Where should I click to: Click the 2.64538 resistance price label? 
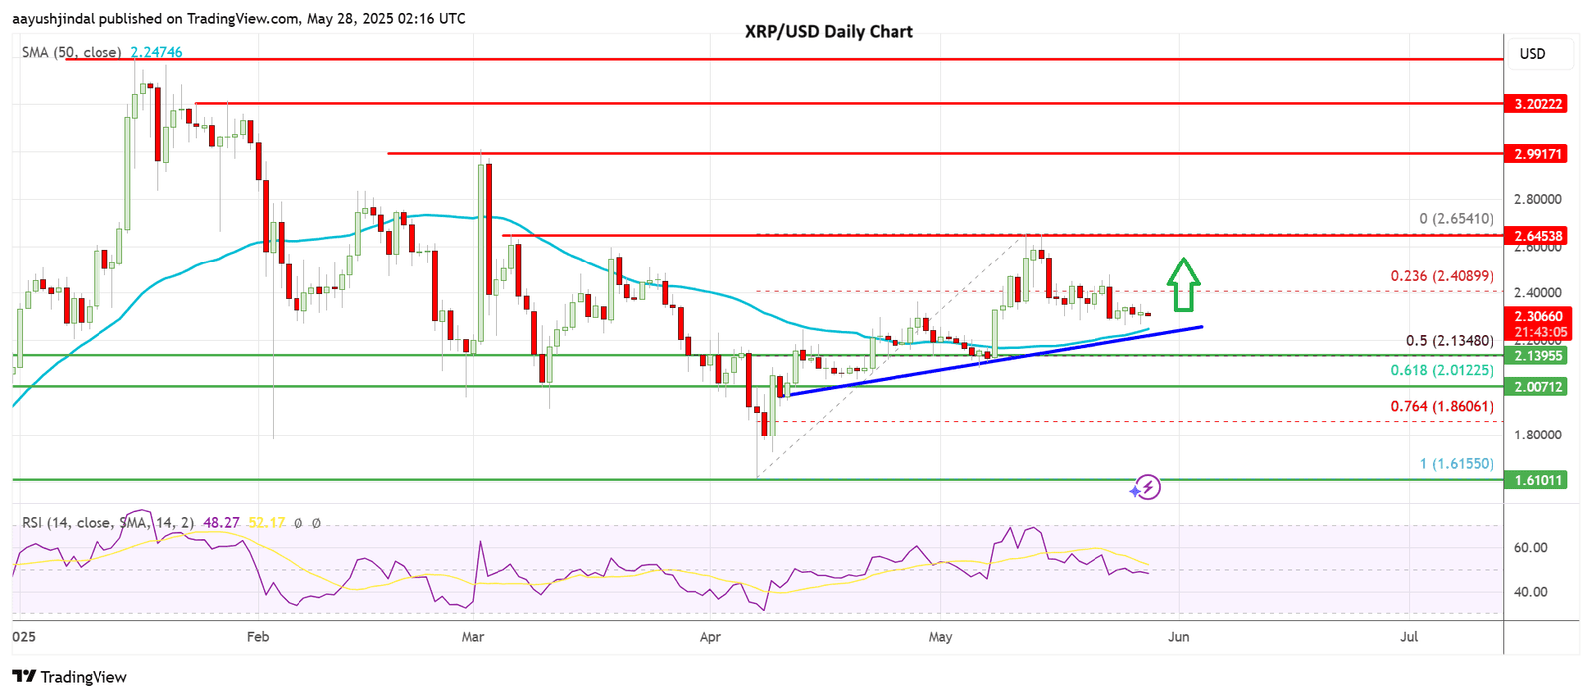pos(1538,236)
